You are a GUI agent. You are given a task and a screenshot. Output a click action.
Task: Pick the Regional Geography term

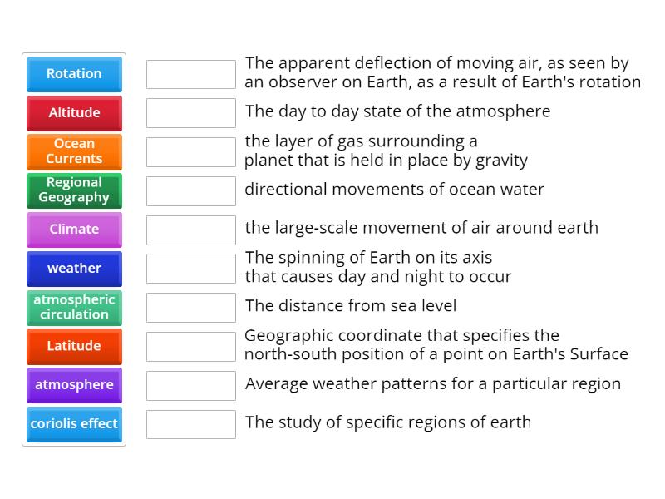coord(74,190)
